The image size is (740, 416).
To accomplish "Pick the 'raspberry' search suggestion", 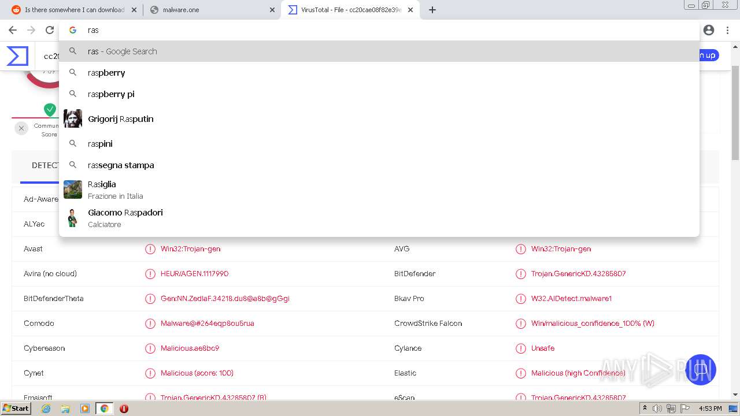I will (x=379, y=73).
